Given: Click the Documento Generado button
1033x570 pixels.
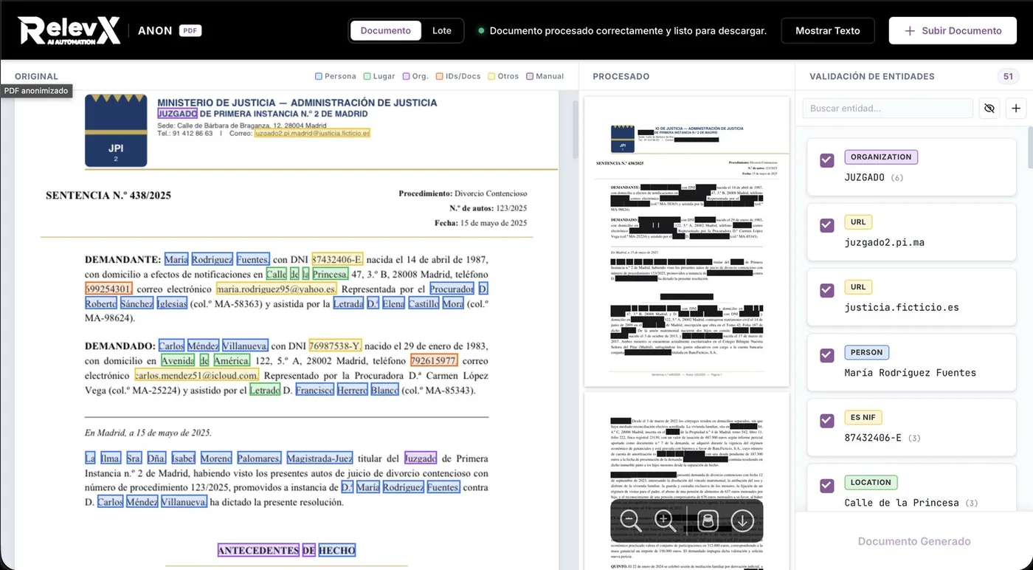Looking at the screenshot, I should 914,541.
